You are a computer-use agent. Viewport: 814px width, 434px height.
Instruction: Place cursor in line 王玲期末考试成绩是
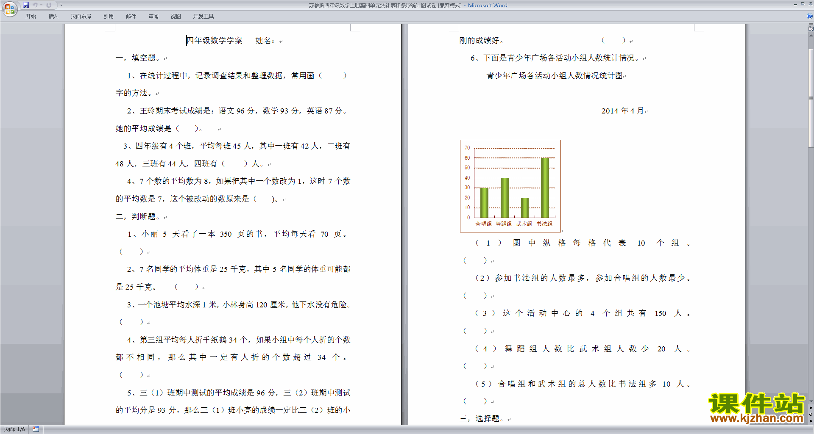tap(237, 111)
